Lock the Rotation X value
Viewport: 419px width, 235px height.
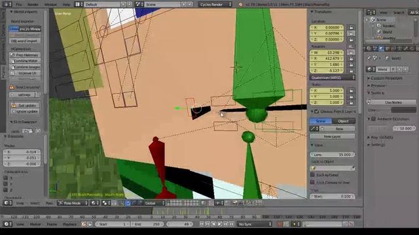tap(351, 58)
